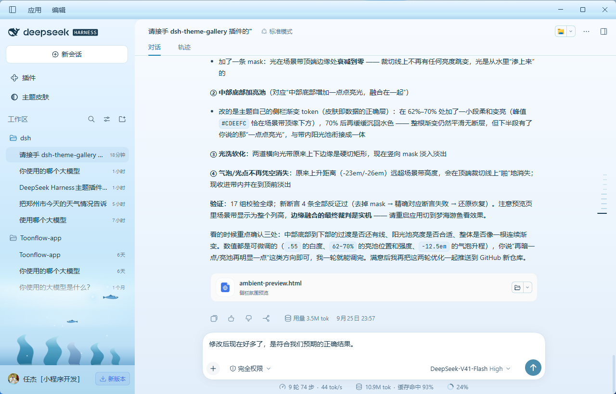Expand dropdown beside ambient-preview folder icon
The height and width of the screenshot is (394, 616).
point(527,287)
